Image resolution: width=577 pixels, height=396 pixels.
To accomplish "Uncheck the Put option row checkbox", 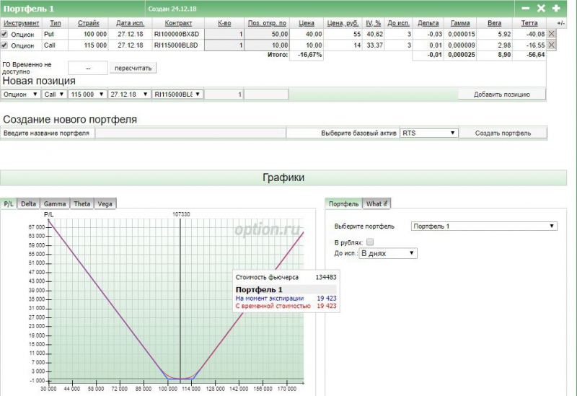I will (x=4, y=34).
